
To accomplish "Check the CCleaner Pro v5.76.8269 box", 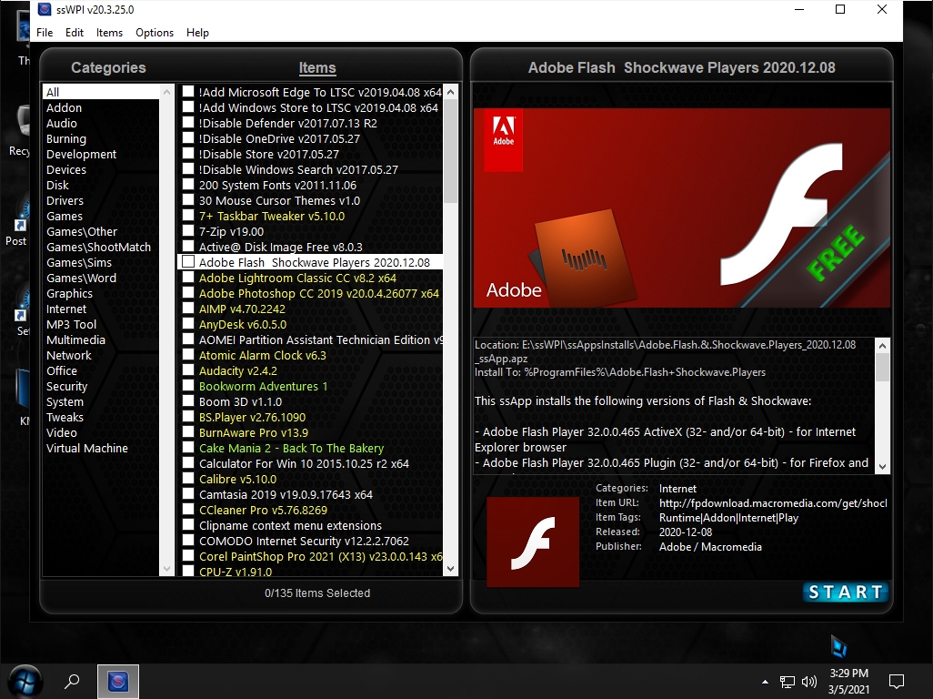I will click(188, 510).
